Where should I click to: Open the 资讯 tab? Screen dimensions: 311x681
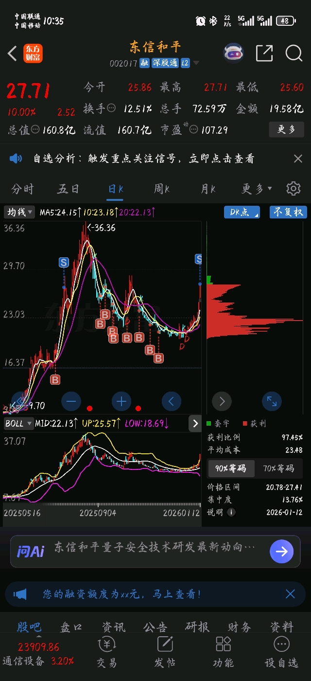click(x=114, y=627)
